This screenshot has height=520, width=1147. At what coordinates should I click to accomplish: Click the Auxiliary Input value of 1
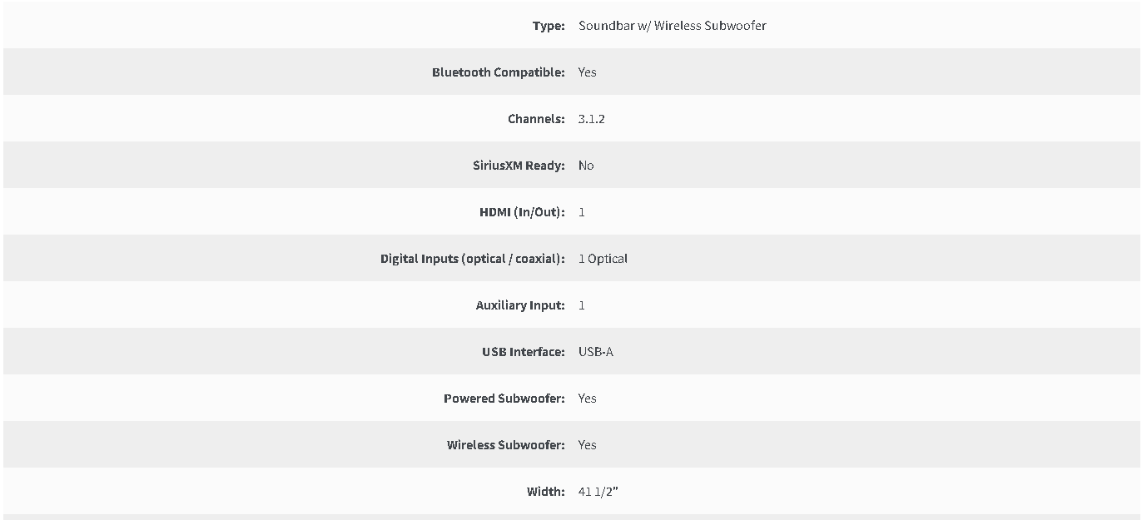582,305
